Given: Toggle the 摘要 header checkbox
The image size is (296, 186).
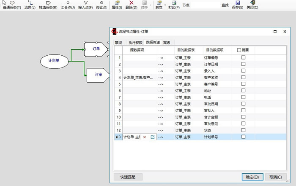Looking at the screenshot, I should click(x=239, y=50).
